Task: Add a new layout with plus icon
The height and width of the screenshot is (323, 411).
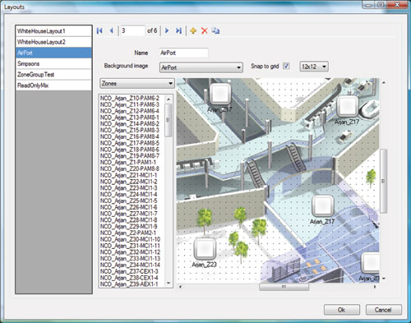Action: [x=193, y=30]
